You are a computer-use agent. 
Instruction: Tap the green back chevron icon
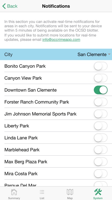tap(4, 6)
